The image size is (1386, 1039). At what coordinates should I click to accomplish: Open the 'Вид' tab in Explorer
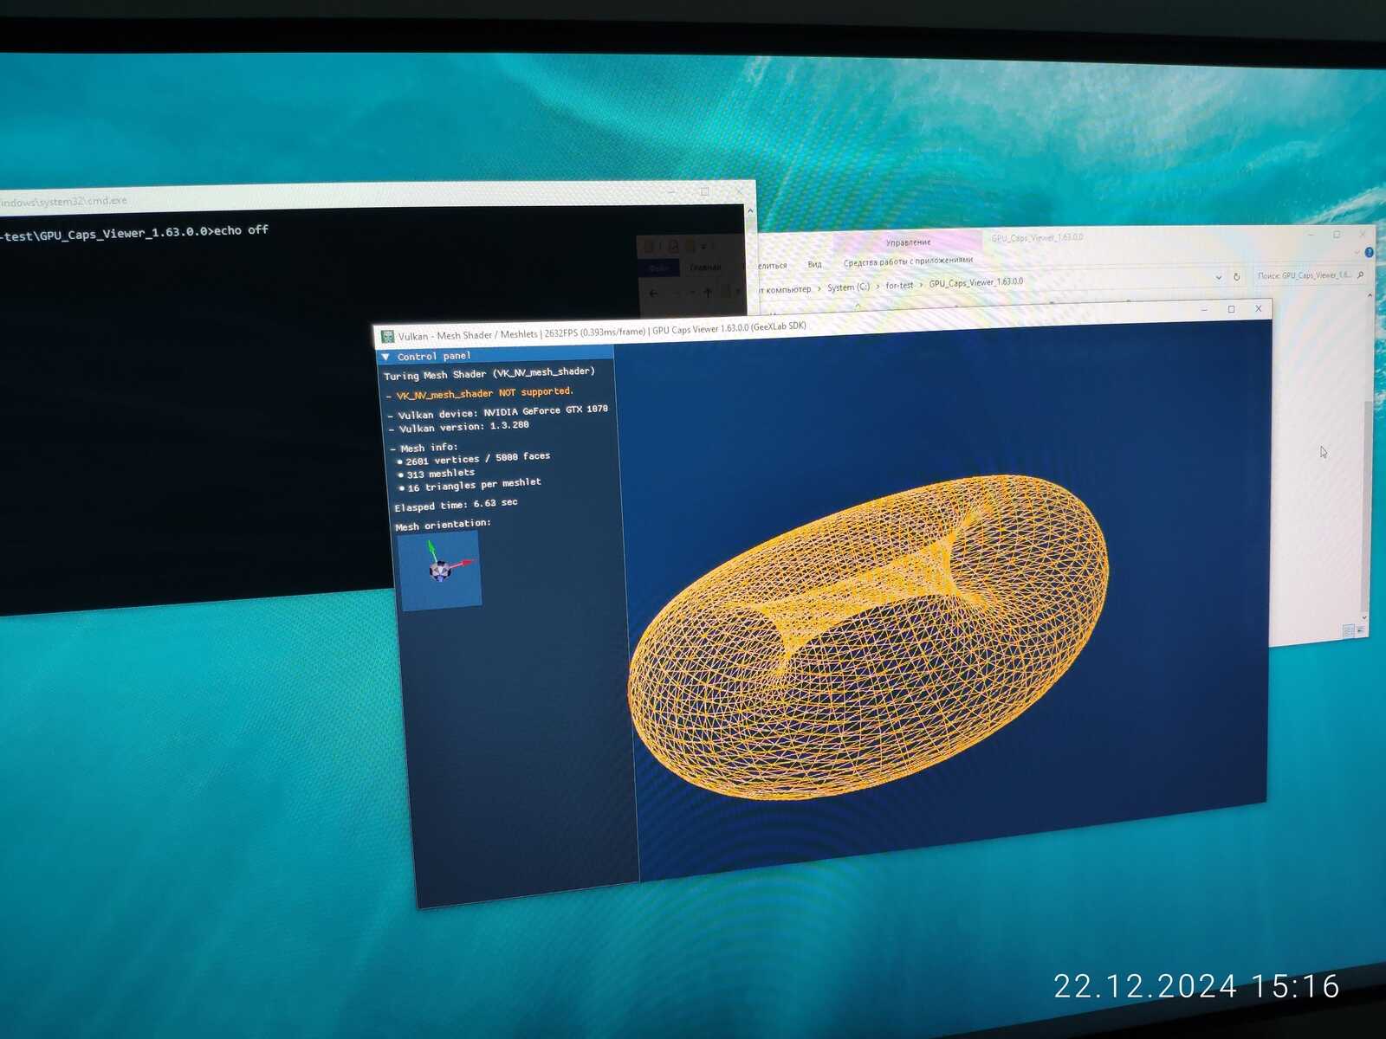click(814, 264)
